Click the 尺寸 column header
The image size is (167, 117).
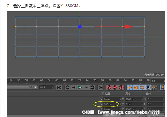128,94
